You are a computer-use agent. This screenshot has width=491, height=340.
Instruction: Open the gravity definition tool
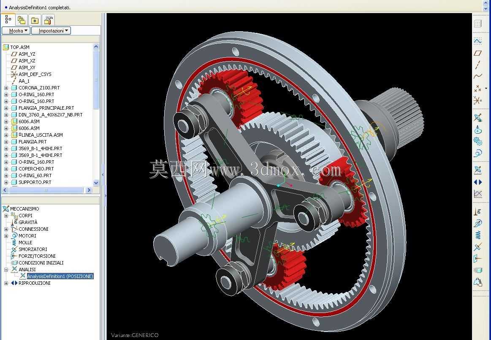477,211
